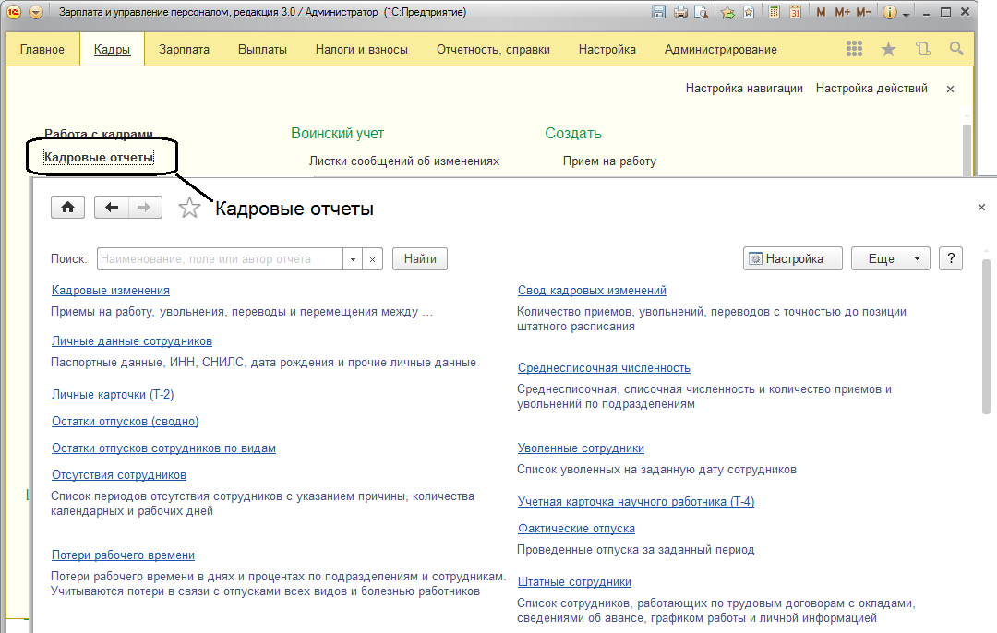The height and width of the screenshot is (633, 997).
Task: Open the Зарплата section
Action: [184, 50]
